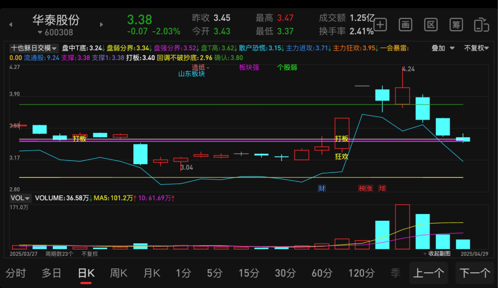Viewport: 498px width, 288px height.
Task: Open the drawing tool icon 画
Action: pyautogui.click(x=405, y=25)
